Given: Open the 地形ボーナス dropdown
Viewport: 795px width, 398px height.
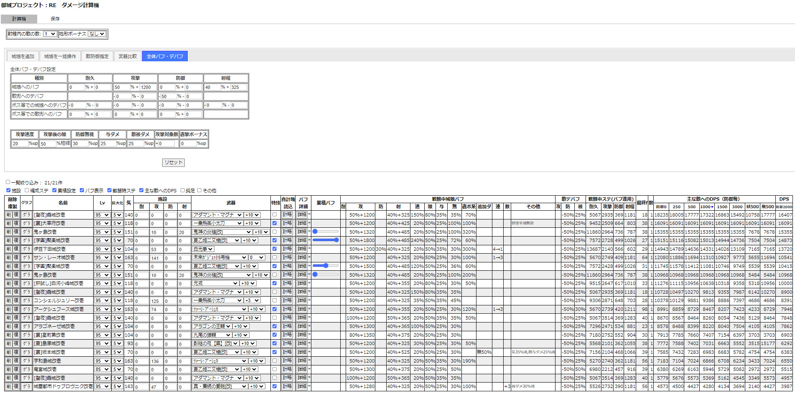Looking at the screenshot, I should [97, 34].
